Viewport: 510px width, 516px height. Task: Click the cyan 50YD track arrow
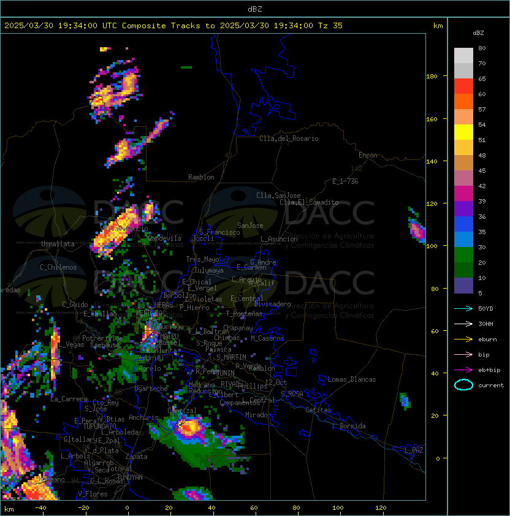(463, 308)
